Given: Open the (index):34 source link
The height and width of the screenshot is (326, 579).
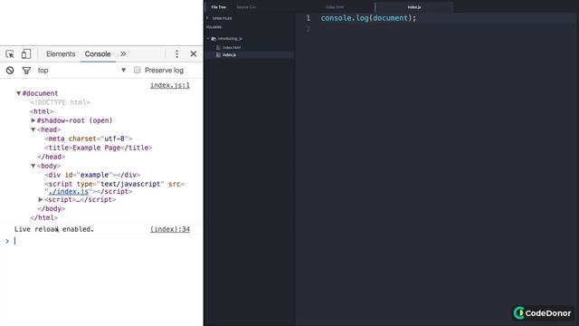Looking at the screenshot, I should (x=170, y=229).
